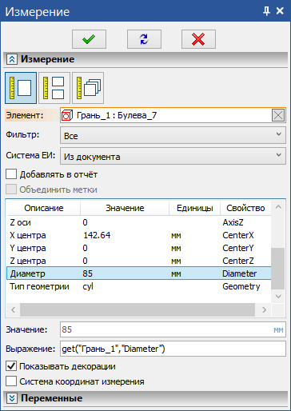Expand the Переменные section
The width and height of the screenshot is (291, 411).
coord(12,398)
